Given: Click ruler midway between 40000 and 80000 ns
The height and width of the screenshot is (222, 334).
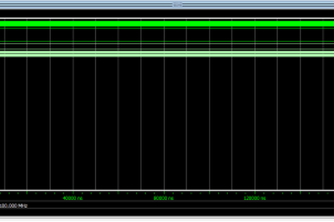Looking at the screenshot, I should 118,198.
